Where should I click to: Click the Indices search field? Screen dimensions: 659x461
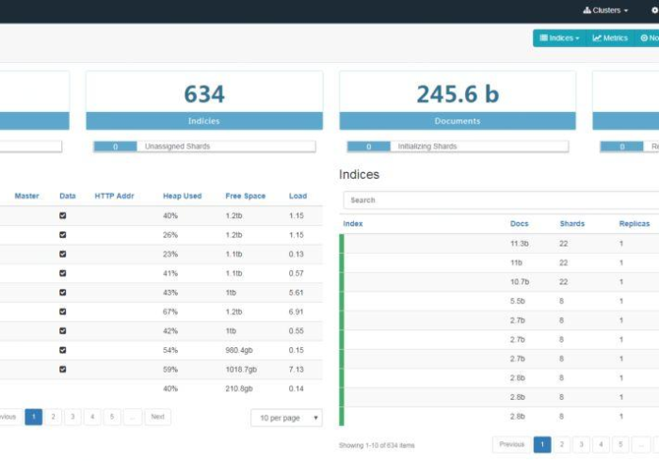(x=499, y=200)
